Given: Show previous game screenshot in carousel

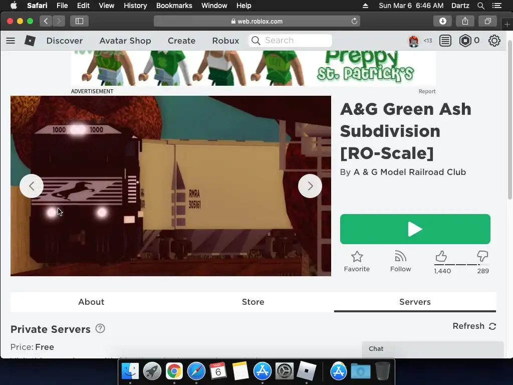Looking at the screenshot, I should pos(32,186).
